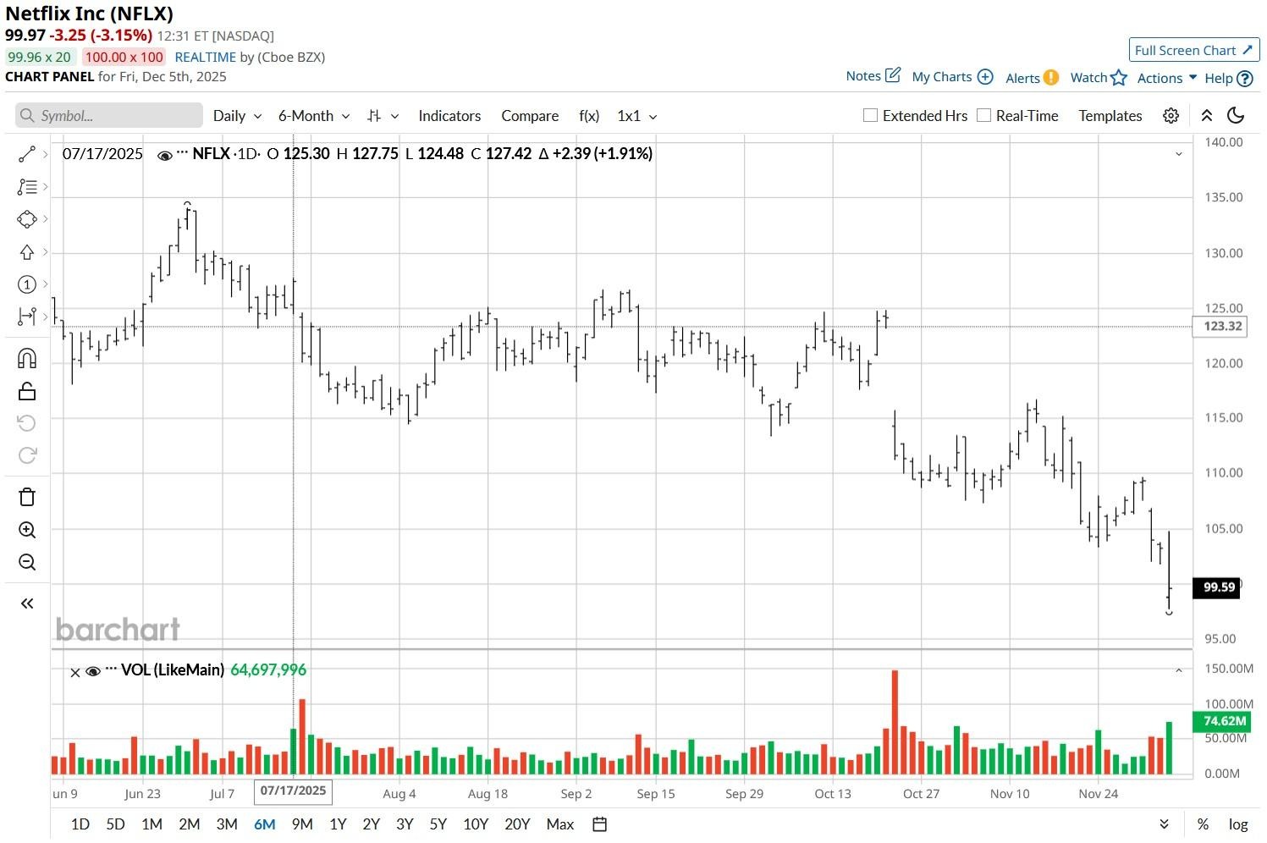Enable the Real-Time checkbox
Screen dimensions: 1267x843
coord(983,115)
